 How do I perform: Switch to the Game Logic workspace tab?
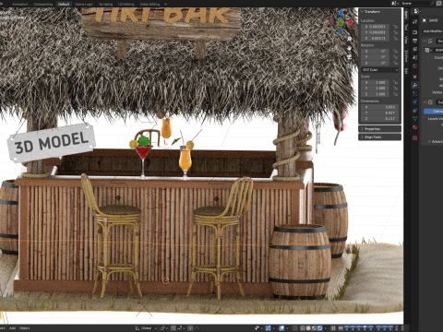pos(84,4)
